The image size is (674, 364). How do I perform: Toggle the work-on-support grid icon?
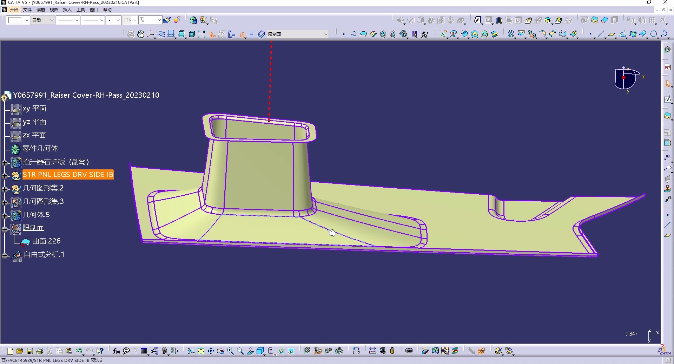pos(171,34)
